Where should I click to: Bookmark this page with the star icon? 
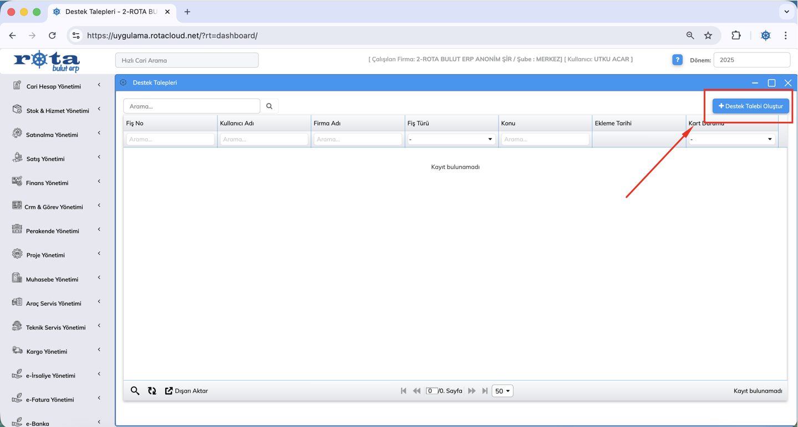pyautogui.click(x=708, y=35)
